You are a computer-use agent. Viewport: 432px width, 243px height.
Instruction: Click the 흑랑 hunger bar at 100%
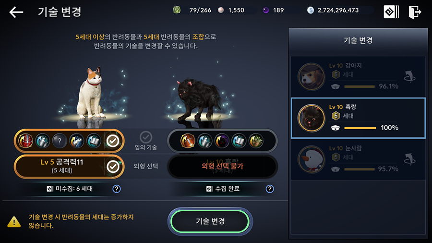[x=360, y=128]
